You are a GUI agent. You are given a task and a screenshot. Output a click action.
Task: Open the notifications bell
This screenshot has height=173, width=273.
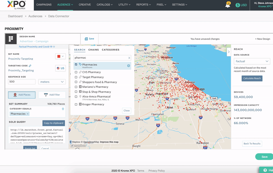(228, 5)
